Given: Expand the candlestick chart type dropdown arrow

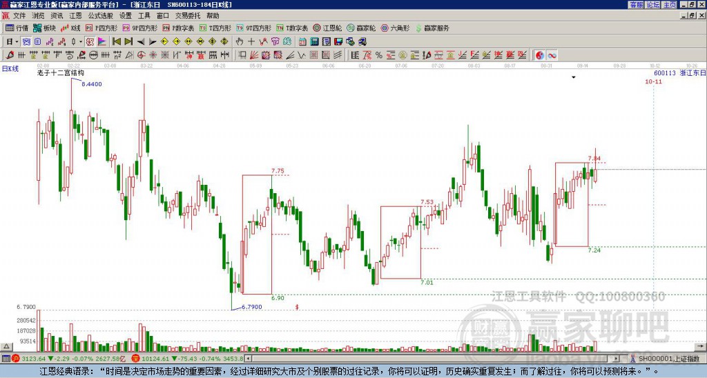Looking at the screenshot, I should [x=81, y=42].
